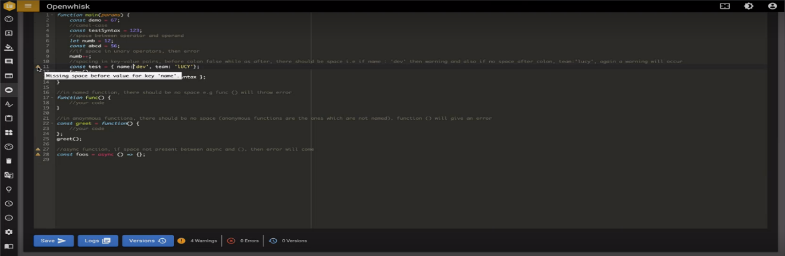Click the '//in anonymous functions' comment line
The image size is (785, 256).
274,118
